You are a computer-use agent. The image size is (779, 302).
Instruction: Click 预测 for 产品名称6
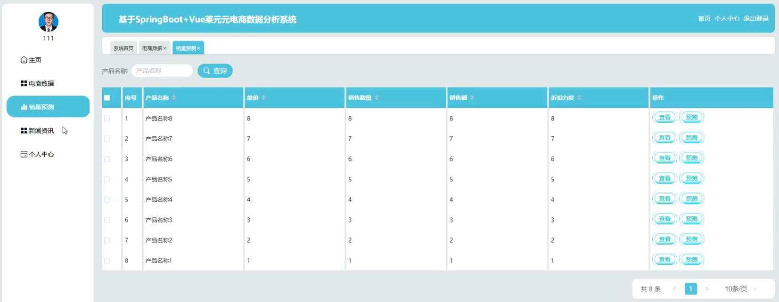coord(691,158)
